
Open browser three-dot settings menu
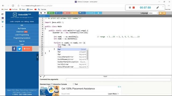pos(169,6)
